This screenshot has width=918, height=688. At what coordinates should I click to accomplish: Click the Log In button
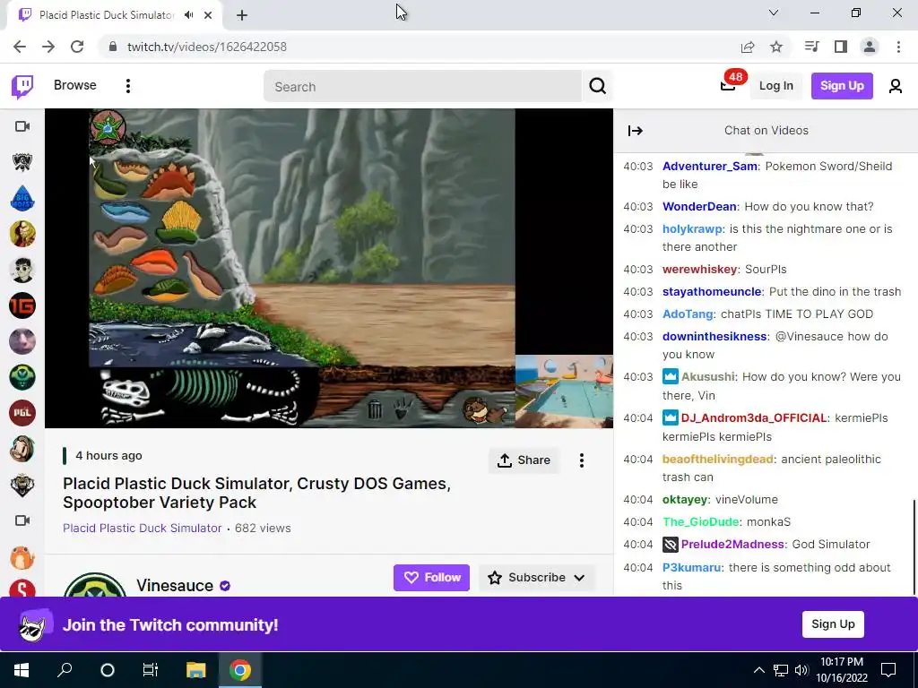point(775,86)
